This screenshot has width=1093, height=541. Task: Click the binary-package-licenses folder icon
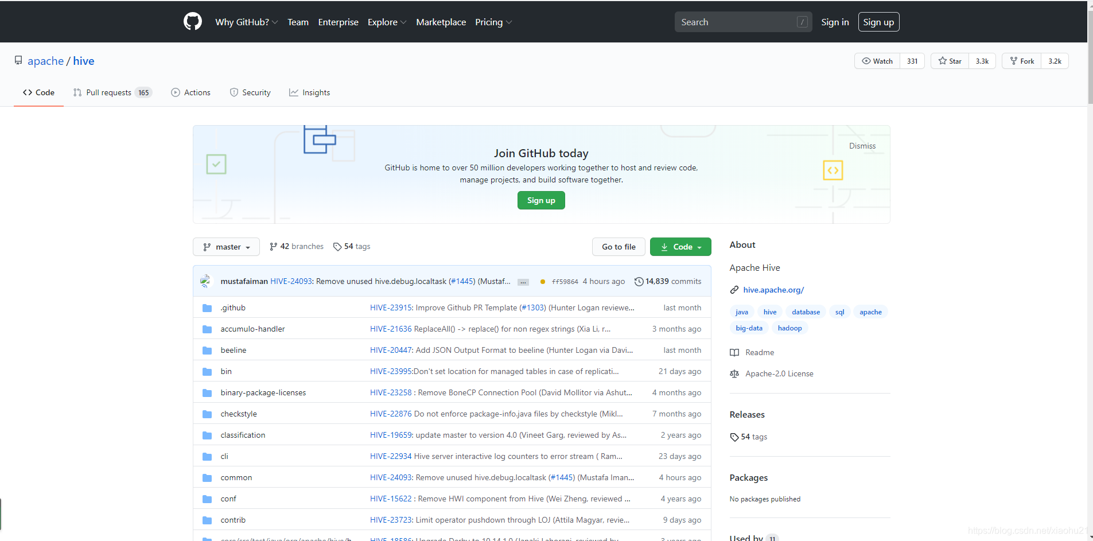207,393
